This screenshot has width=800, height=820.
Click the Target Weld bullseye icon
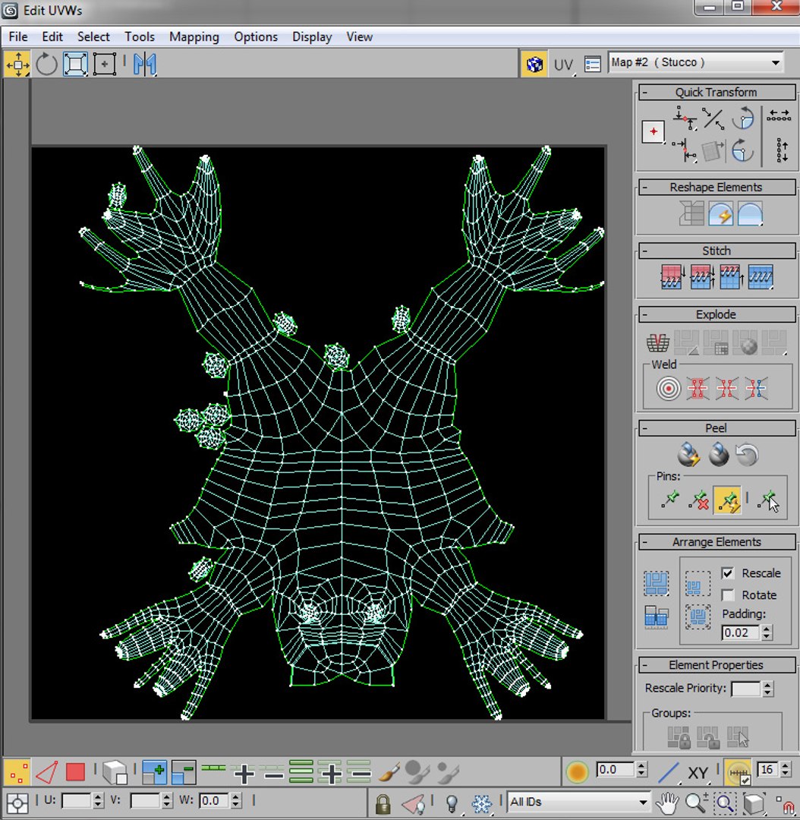click(668, 389)
